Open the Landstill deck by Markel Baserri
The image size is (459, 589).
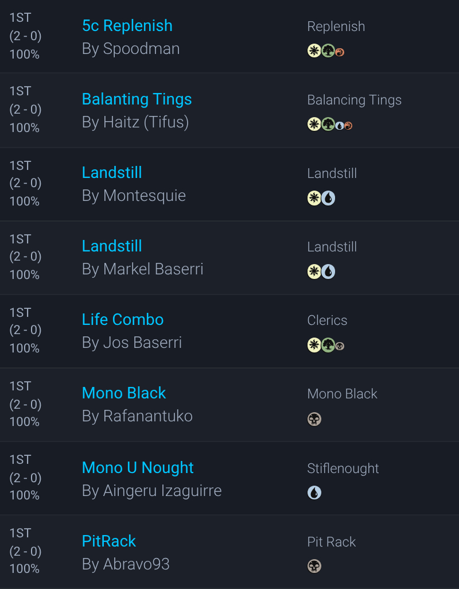tap(112, 246)
